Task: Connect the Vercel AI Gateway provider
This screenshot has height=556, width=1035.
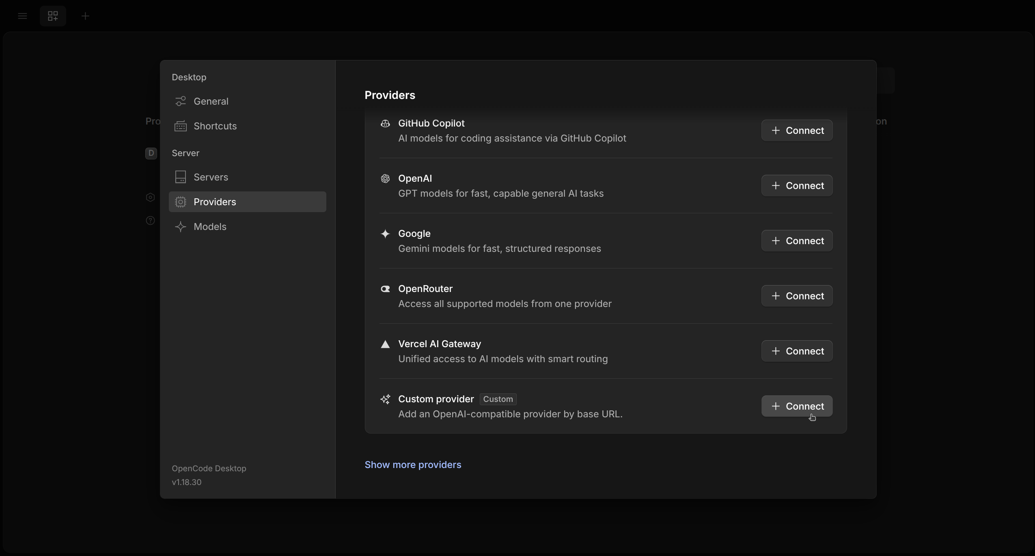Action: 797,351
